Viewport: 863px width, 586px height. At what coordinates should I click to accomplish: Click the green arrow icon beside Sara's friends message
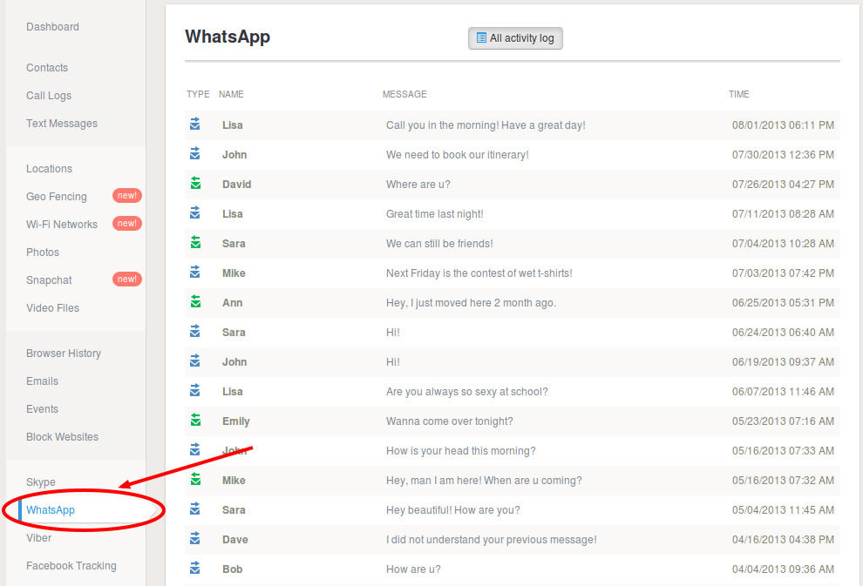coord(194,242)
